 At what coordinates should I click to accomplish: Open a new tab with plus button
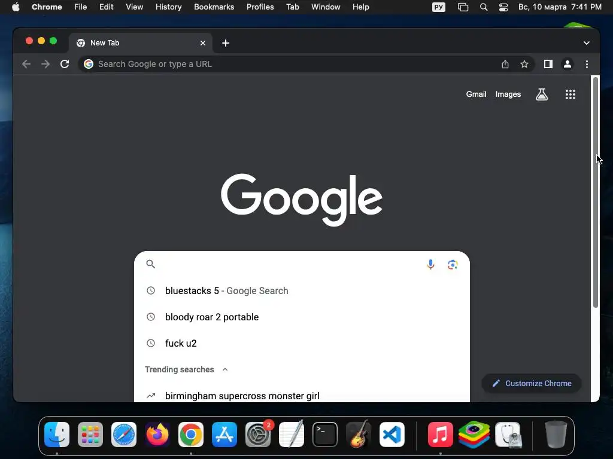[x=226, y=43]
